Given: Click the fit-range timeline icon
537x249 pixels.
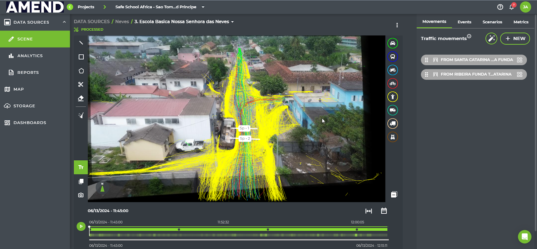Looking at the screenshot, I should coord(369,211).
